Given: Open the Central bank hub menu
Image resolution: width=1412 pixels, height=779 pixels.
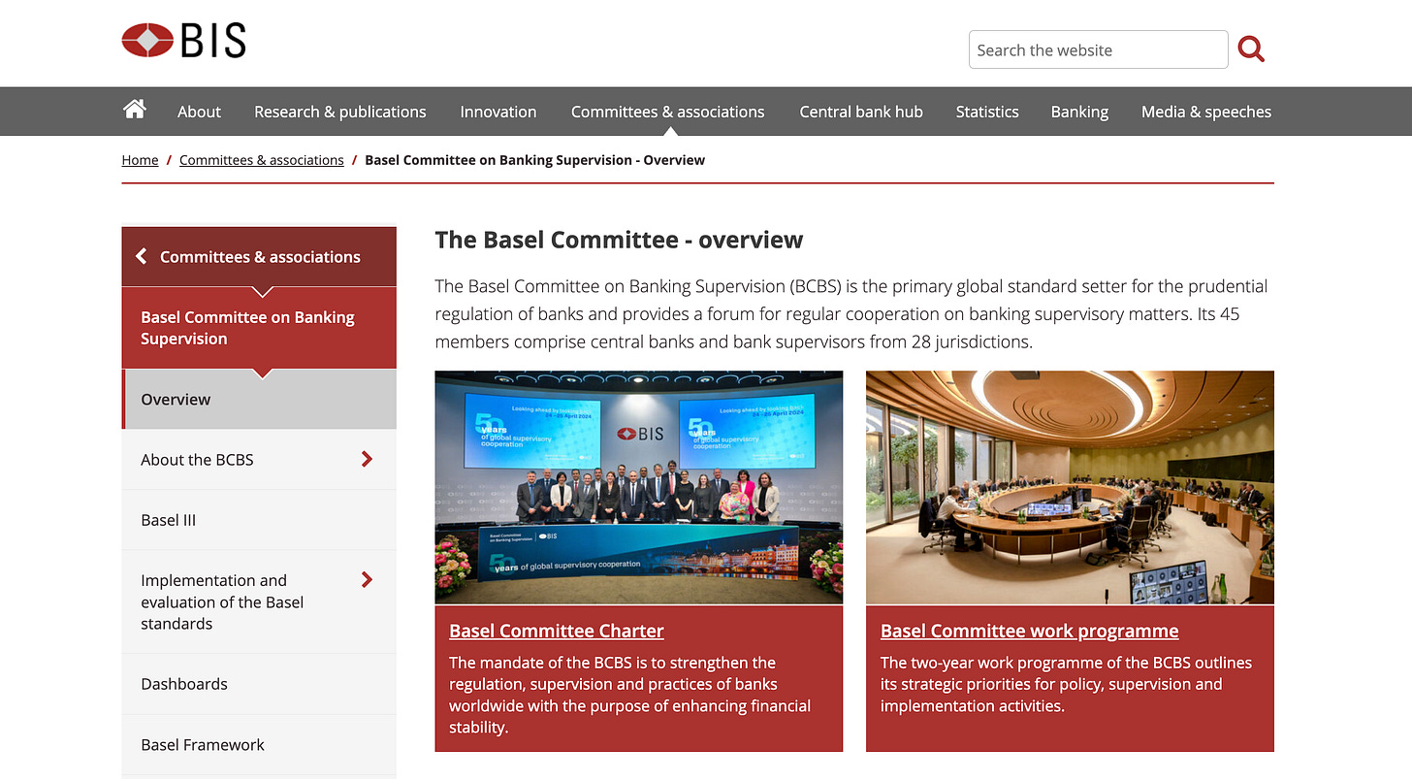Looking at the screenshot, I should pyautogui.click(x=861, y=112).
